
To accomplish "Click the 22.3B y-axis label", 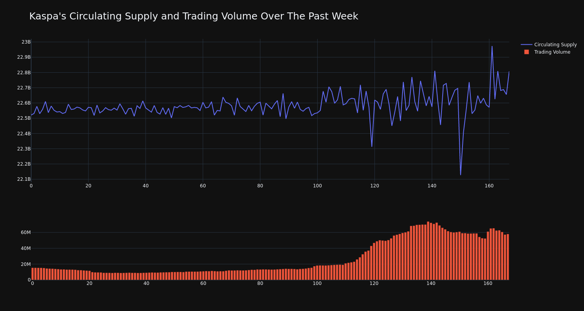I will (x=24, y=149).
